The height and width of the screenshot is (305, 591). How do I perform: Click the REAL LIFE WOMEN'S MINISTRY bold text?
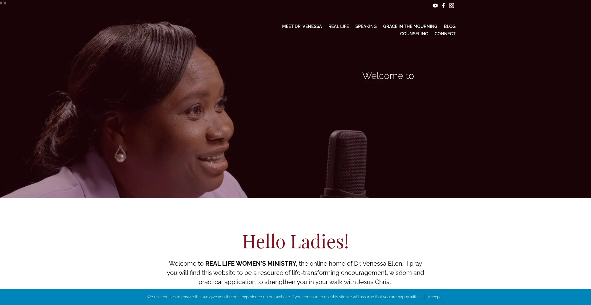point(251,264)
